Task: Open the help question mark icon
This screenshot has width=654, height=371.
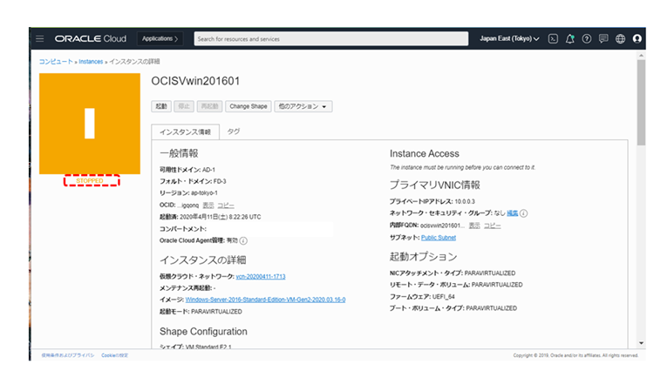Action: [587, 38]
